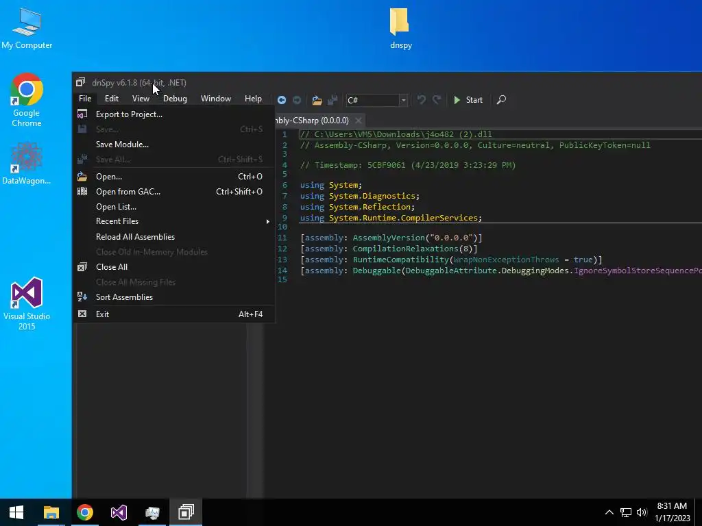This screenshot has width=702, height=526.
Task: Click the AssemblyVersion attribute line
Action: click(391, 238)
